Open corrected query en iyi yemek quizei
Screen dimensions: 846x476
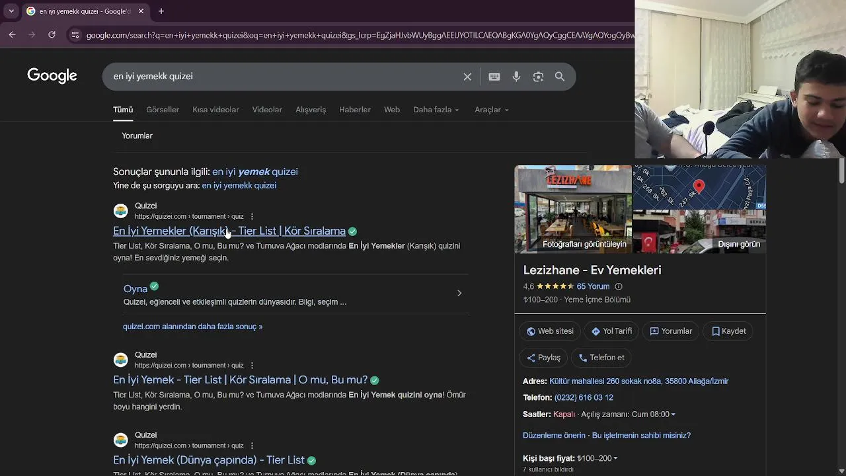(255, 172)
